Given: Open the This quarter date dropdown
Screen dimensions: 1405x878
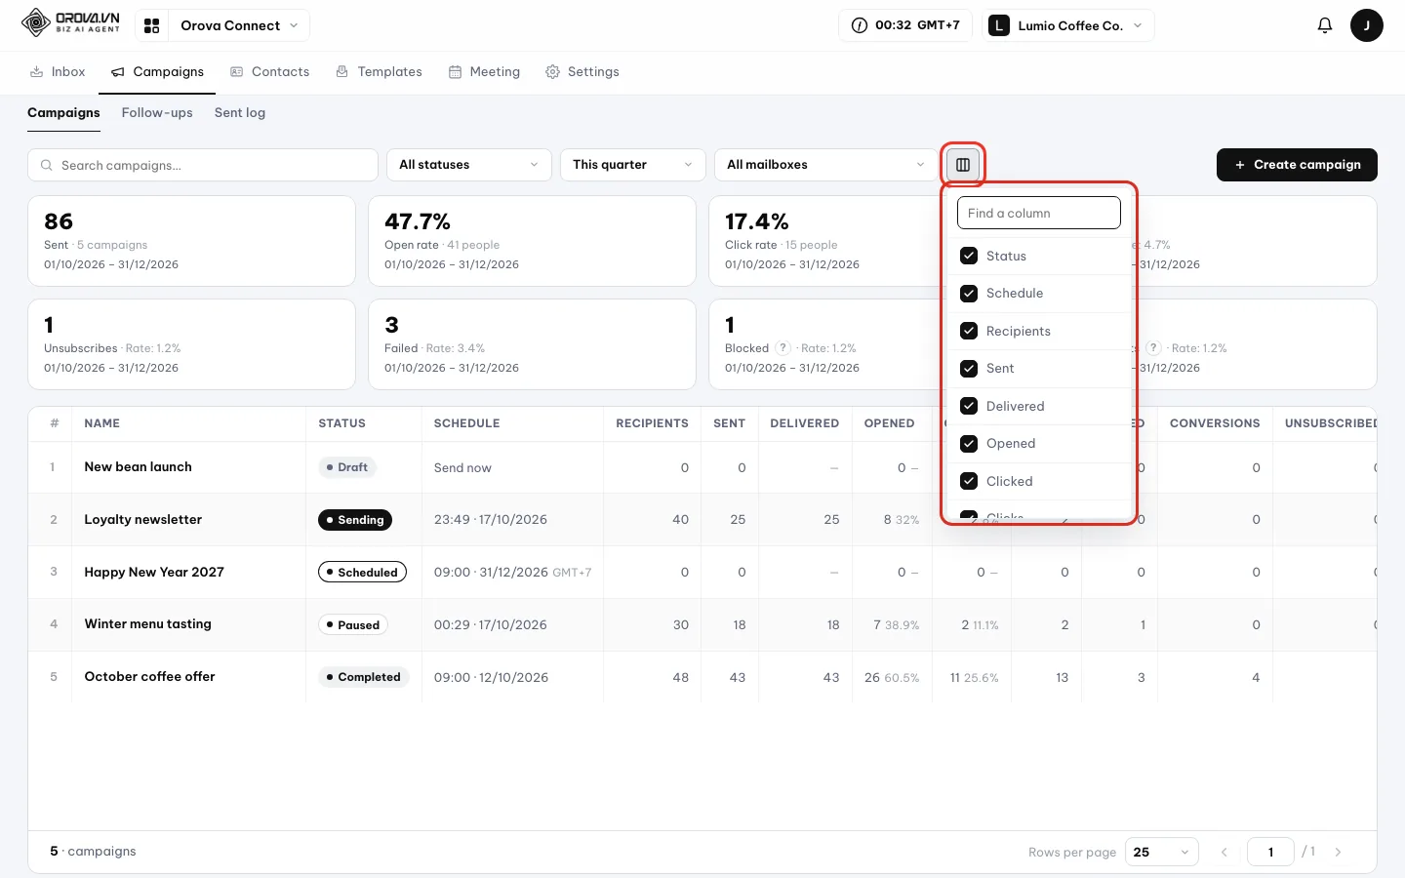Looking at the screenshot, I should [632, 165].
